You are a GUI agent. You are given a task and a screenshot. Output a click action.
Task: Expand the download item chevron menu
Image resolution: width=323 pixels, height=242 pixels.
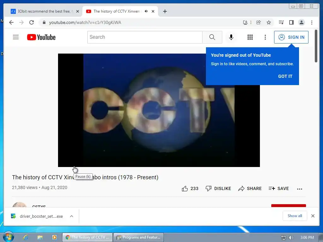pos(72,216)
